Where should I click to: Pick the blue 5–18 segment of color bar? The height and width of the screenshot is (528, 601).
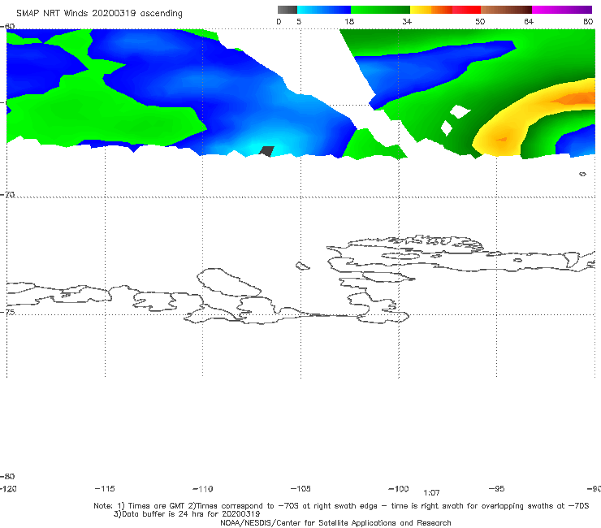tap(324, 10)
